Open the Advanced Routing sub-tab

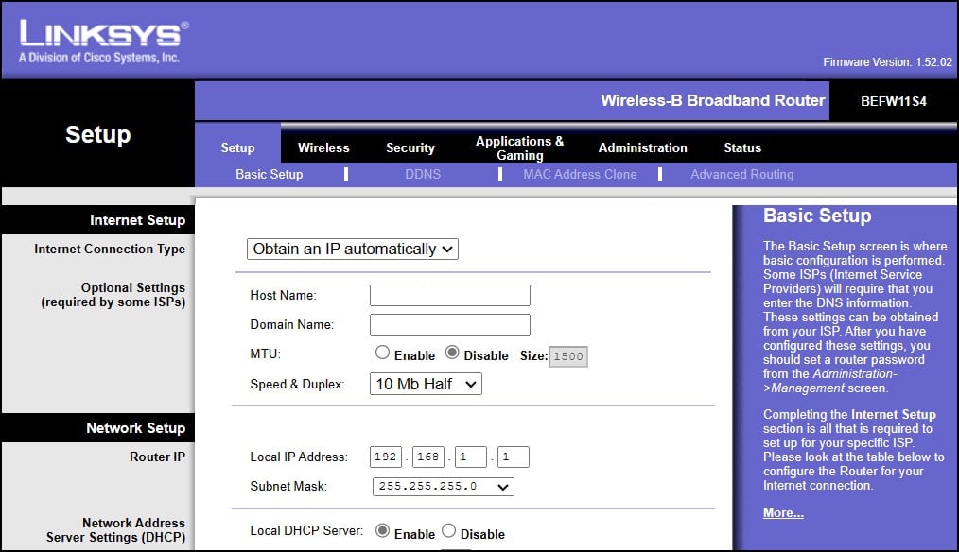pos(741,174)
